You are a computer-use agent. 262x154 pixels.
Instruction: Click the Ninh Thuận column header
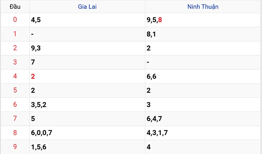click(203, 7)
